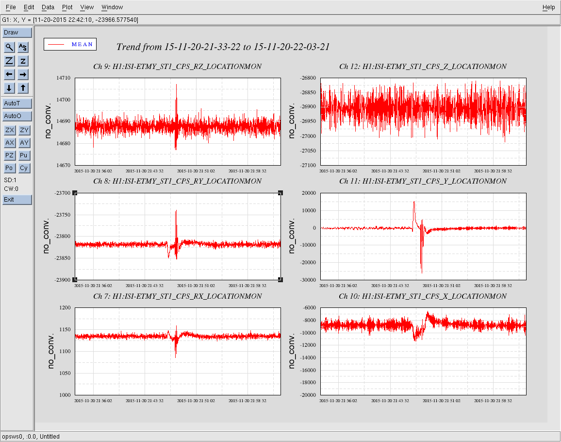Click the G1 X, Y locator readout bar

pos(280,20)
